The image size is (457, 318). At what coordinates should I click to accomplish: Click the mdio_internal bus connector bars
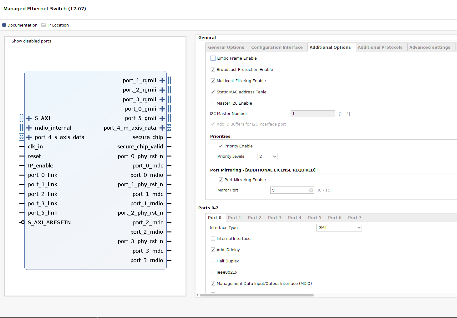click(x=22, y=127)
